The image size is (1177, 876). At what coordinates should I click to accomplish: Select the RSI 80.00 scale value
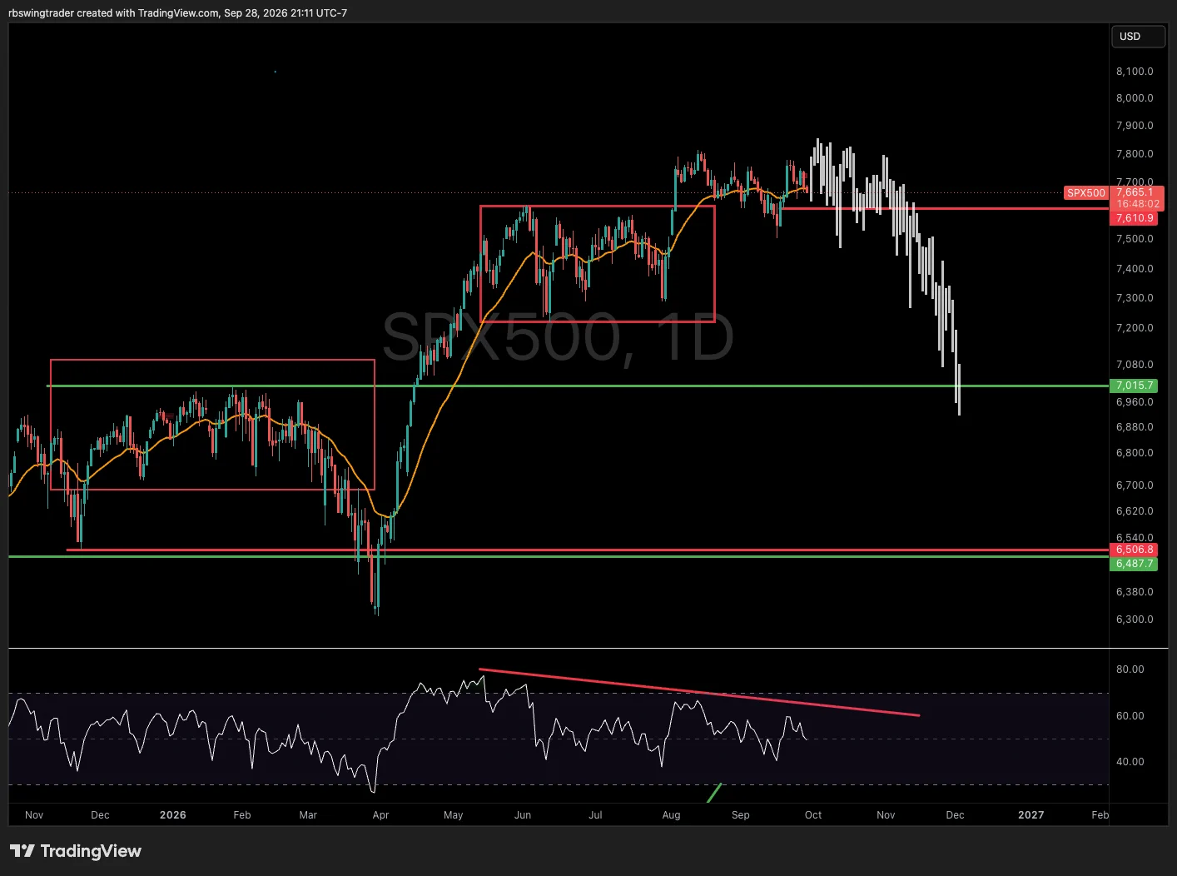(1130, 669)
